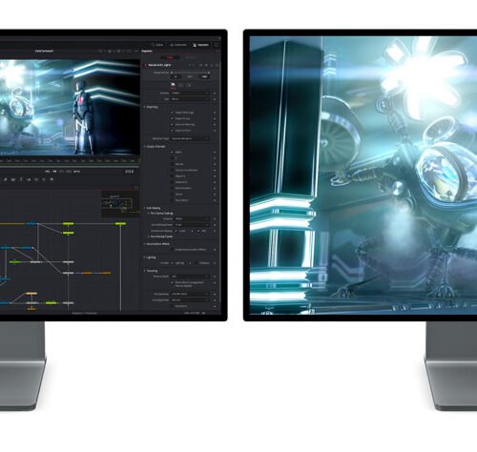
Task: Click the pin icon in Renderer3D header
Action: click(206, 65)
